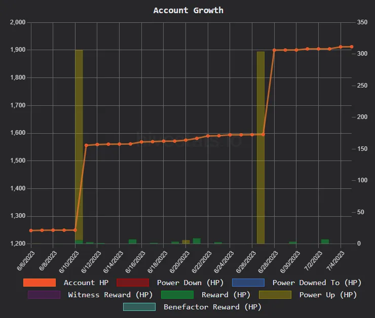Click the 'Witness Reward (HP)' legend label
Screen dimensions: 375x318
pyautogui.click(x=110, y=295)
